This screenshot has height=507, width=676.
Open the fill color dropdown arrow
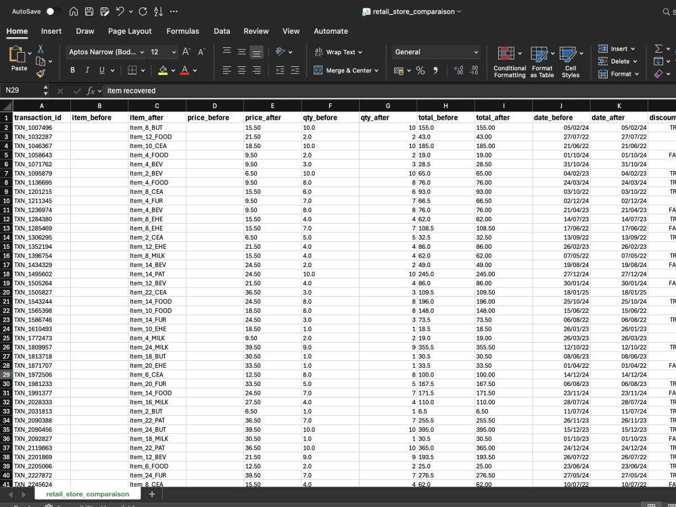(173, 70)
